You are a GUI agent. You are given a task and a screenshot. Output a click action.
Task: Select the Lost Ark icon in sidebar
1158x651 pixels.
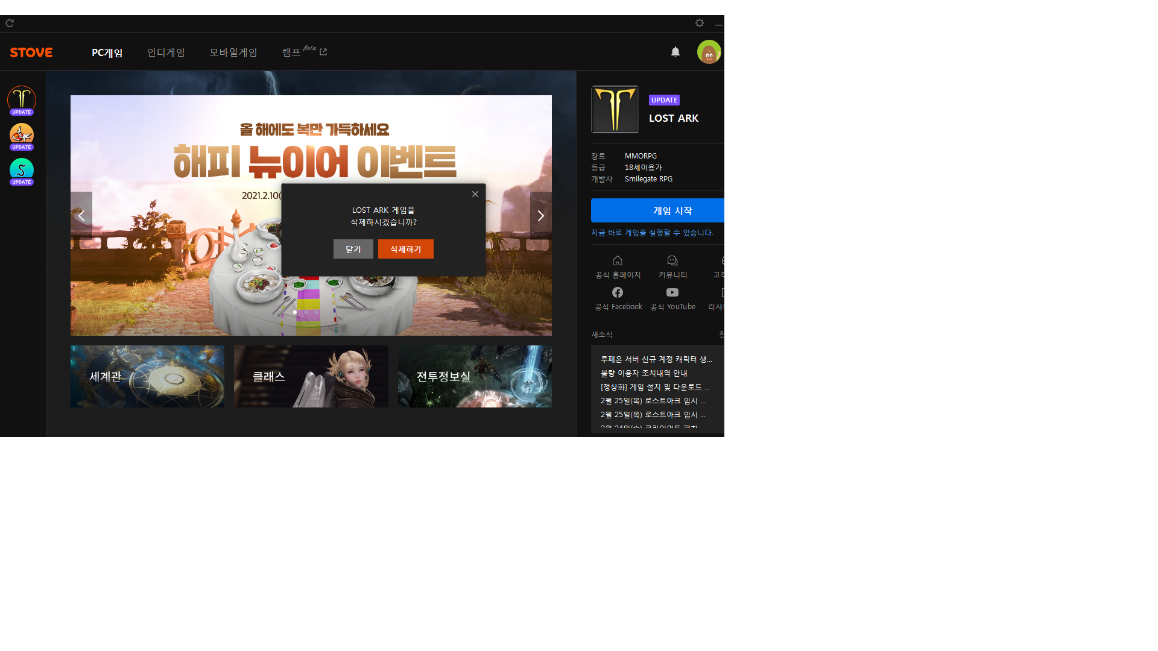[22, 99]
